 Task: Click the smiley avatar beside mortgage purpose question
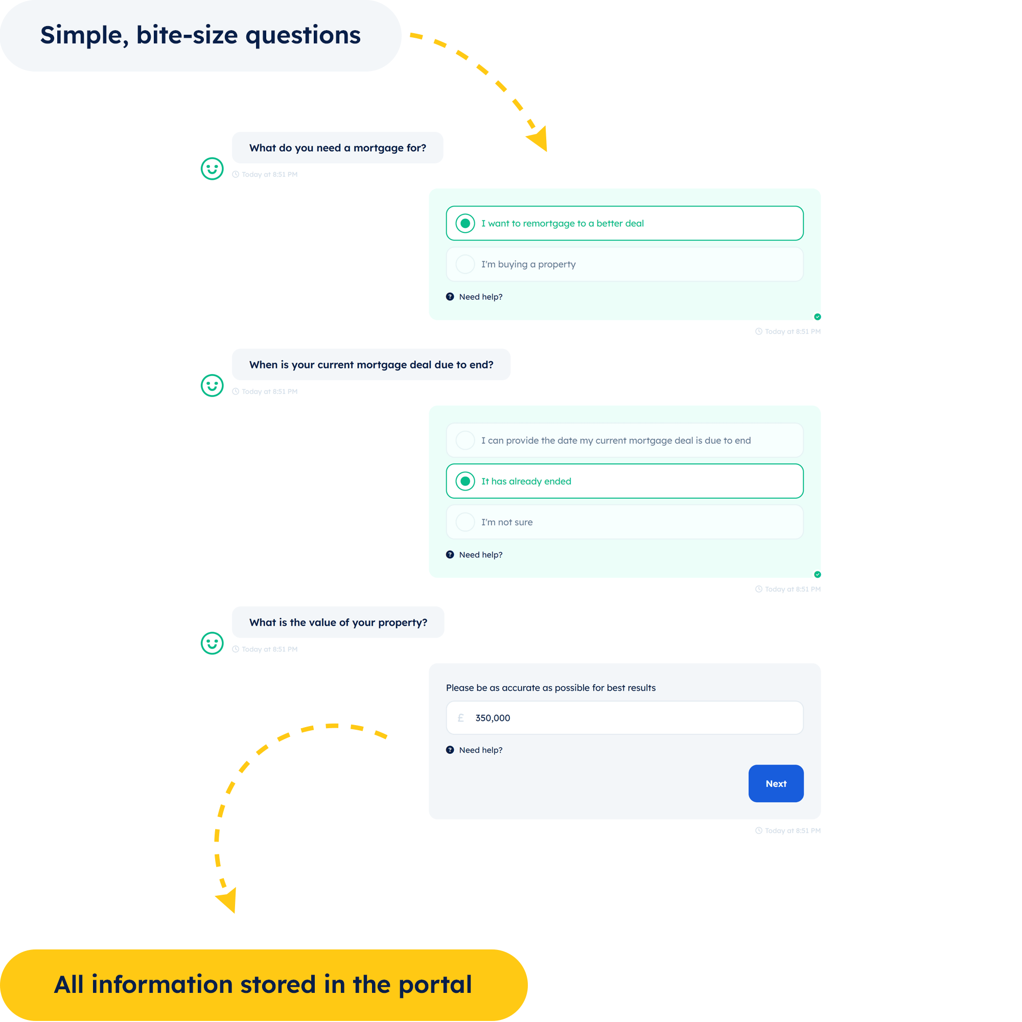tap(212, 169)
